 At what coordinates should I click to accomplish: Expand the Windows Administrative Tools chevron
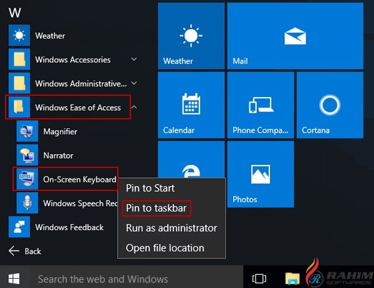[134, 83]
